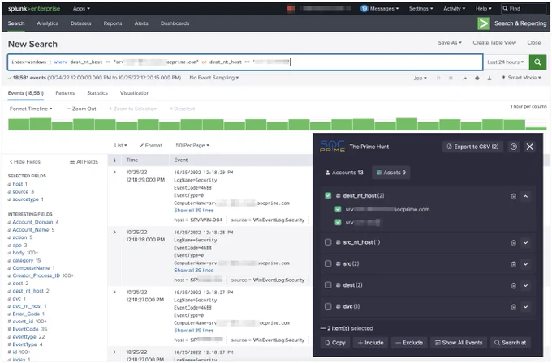Open the Format Timeline dropdown
Screen dimensions: 552x363
(x=31, y=109)
